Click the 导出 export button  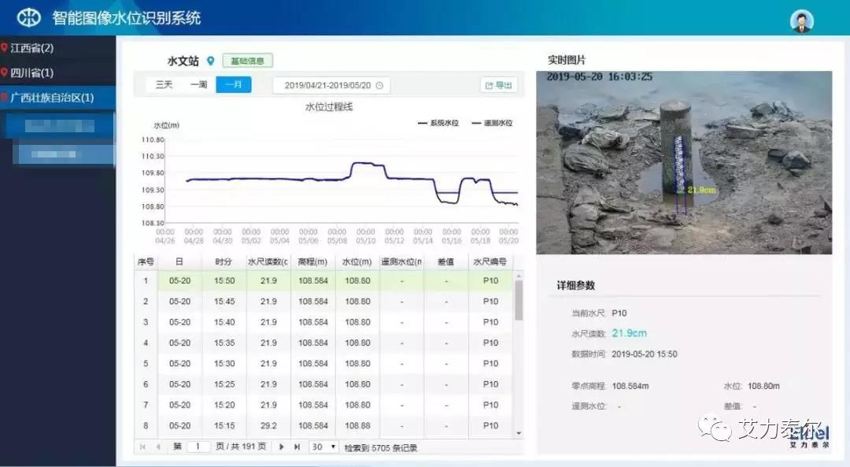coord(498,86)
